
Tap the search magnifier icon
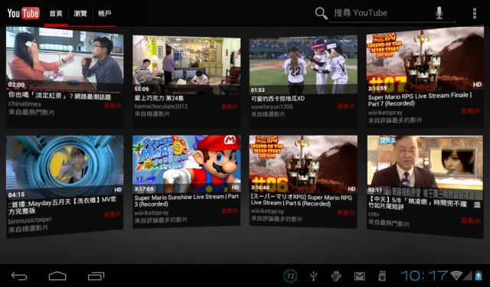click(321, 14)
